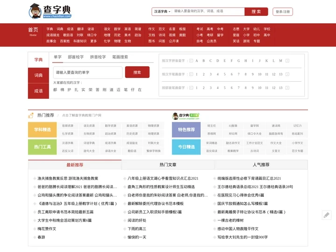
Task: Switch to the 拼音检字 tab
Action: pos(98,57)
